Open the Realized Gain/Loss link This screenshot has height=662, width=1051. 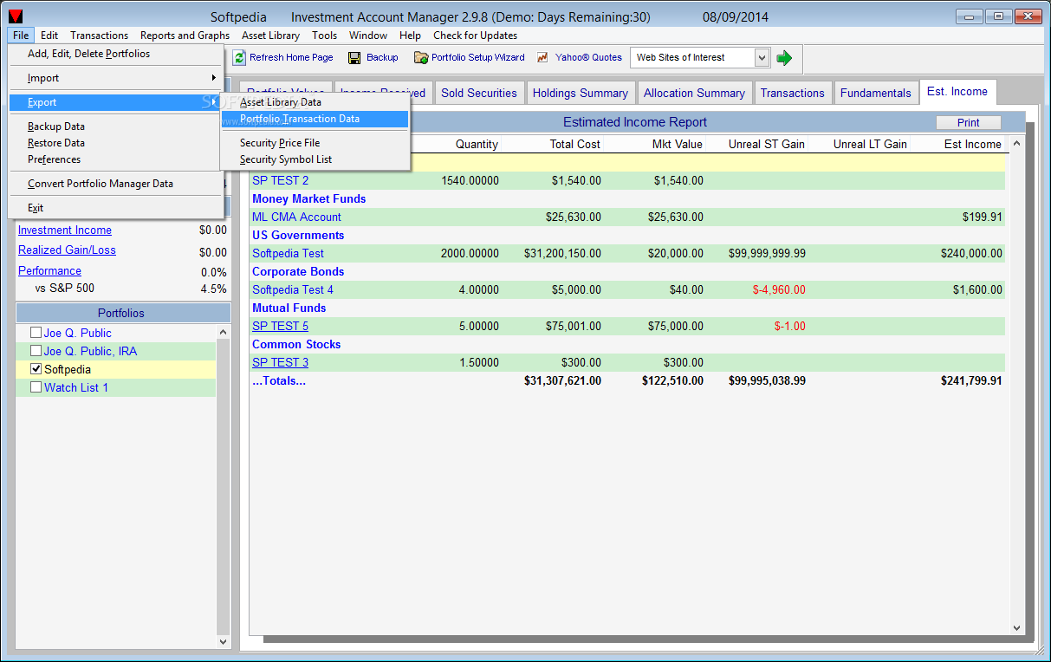click(x=67, y=250)
